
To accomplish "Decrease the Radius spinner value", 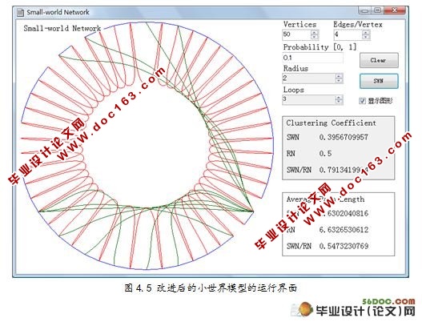I will (x=339, y=81).
